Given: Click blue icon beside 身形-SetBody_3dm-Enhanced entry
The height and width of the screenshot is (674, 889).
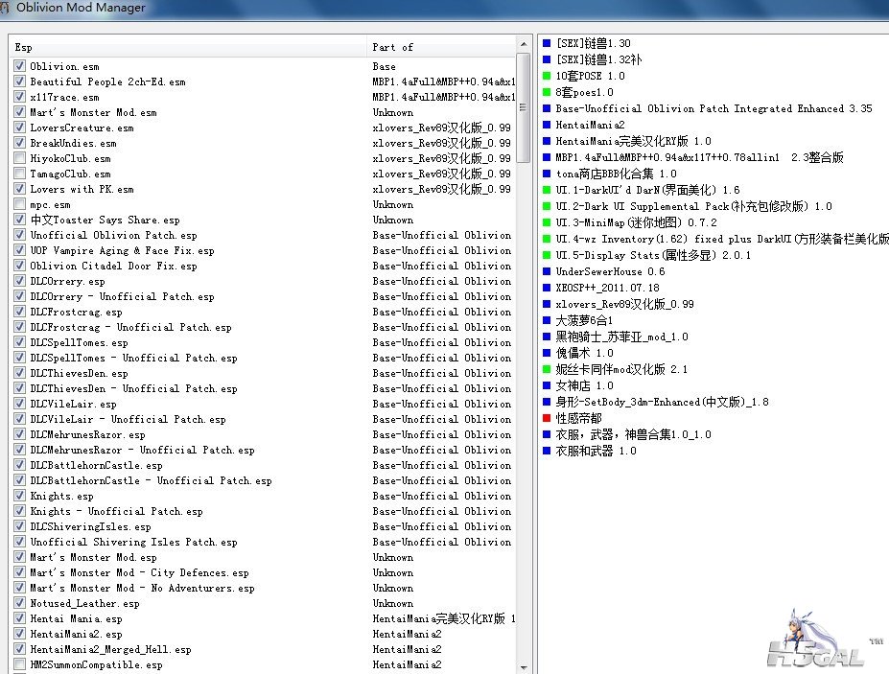Looking at the screenshot, I should (x=547, y=402).
